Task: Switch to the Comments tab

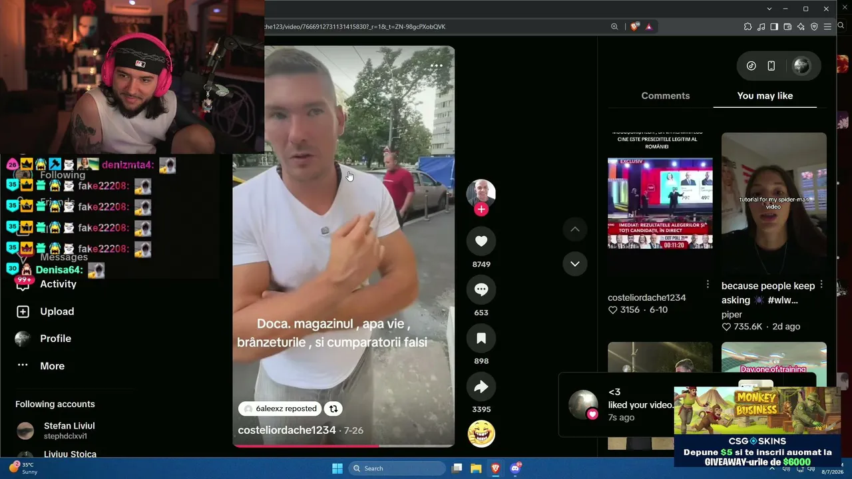Action: (665, 96)
